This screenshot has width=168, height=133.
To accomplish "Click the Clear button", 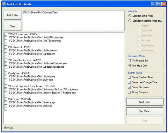I will coord(12,26).
